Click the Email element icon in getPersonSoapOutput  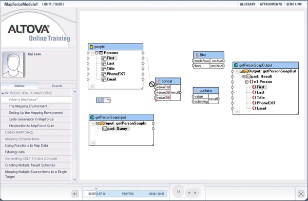(254, 108)
